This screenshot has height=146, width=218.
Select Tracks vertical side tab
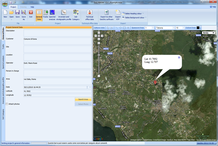pos(3,47)
